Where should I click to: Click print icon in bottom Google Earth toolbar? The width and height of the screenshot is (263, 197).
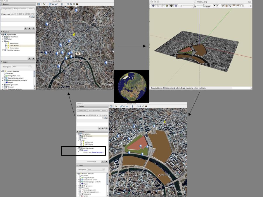click(x=140, y=106)
